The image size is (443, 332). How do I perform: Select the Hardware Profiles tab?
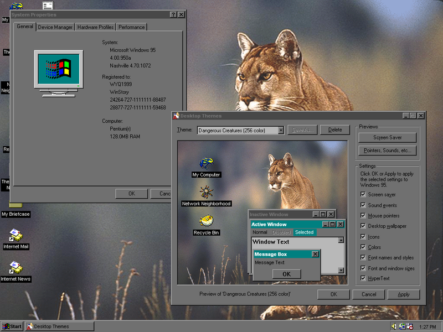pos(95,27)
